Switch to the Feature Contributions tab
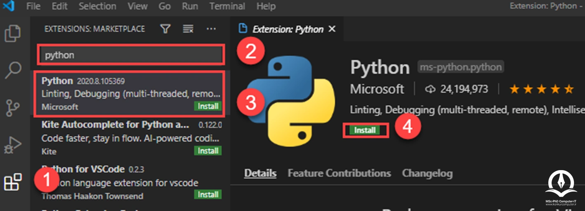This screenshot has height=211, width=585. coord(339,173)
